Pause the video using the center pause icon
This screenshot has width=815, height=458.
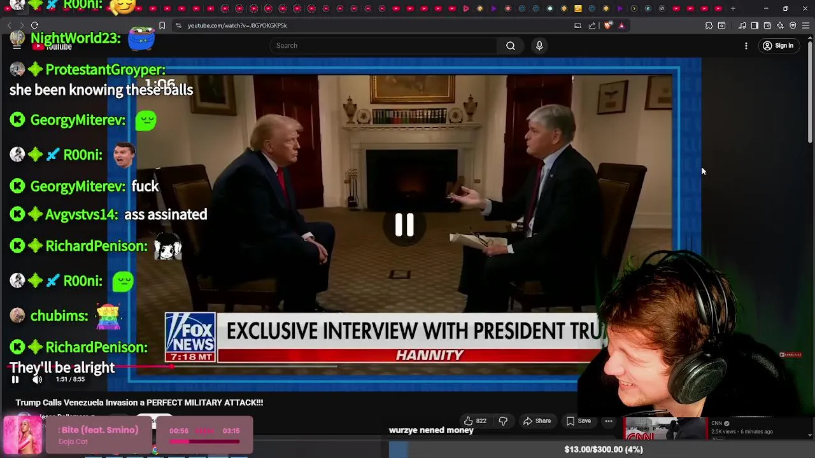(x=404, y=225)
